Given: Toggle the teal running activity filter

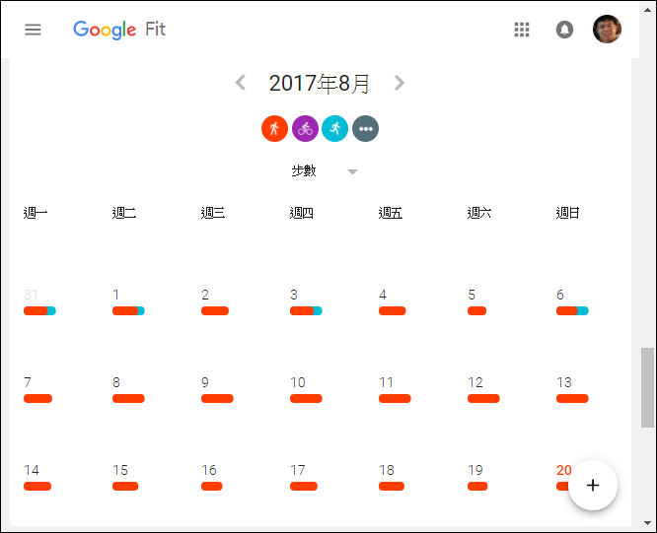Looking at the screenshot, I should (x=334, y=128).
